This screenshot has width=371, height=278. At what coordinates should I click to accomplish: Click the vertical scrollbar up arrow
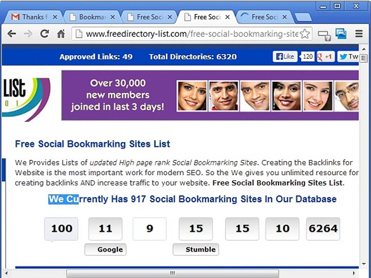[363, 49]
